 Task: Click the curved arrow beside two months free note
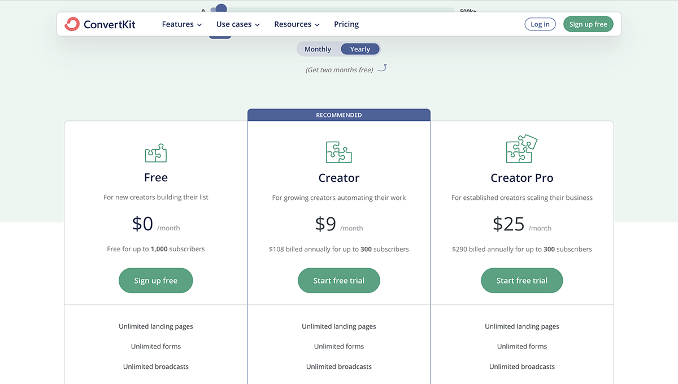pyautogui.click(x=383, y=67)
